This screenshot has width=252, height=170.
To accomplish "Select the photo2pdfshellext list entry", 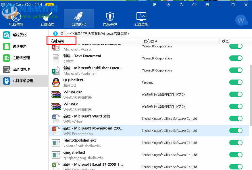I will [x=80, y=140].
